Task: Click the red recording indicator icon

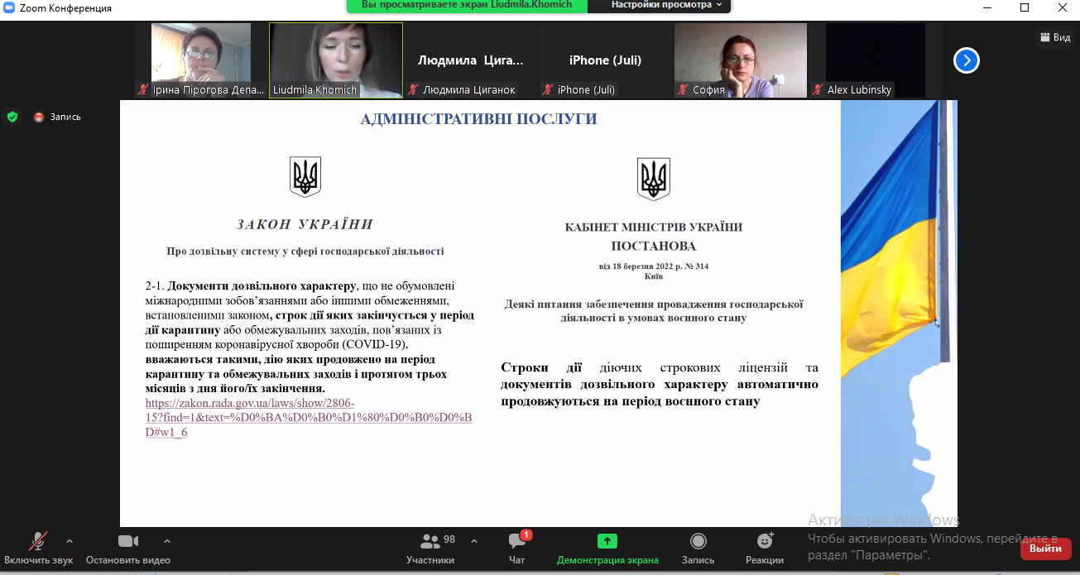Action: coord(38,117)
